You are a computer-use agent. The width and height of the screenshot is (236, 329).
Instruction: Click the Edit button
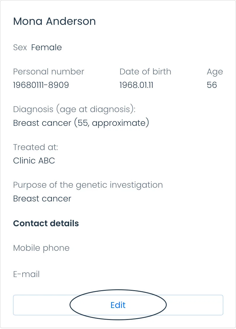tap(118, 305)
